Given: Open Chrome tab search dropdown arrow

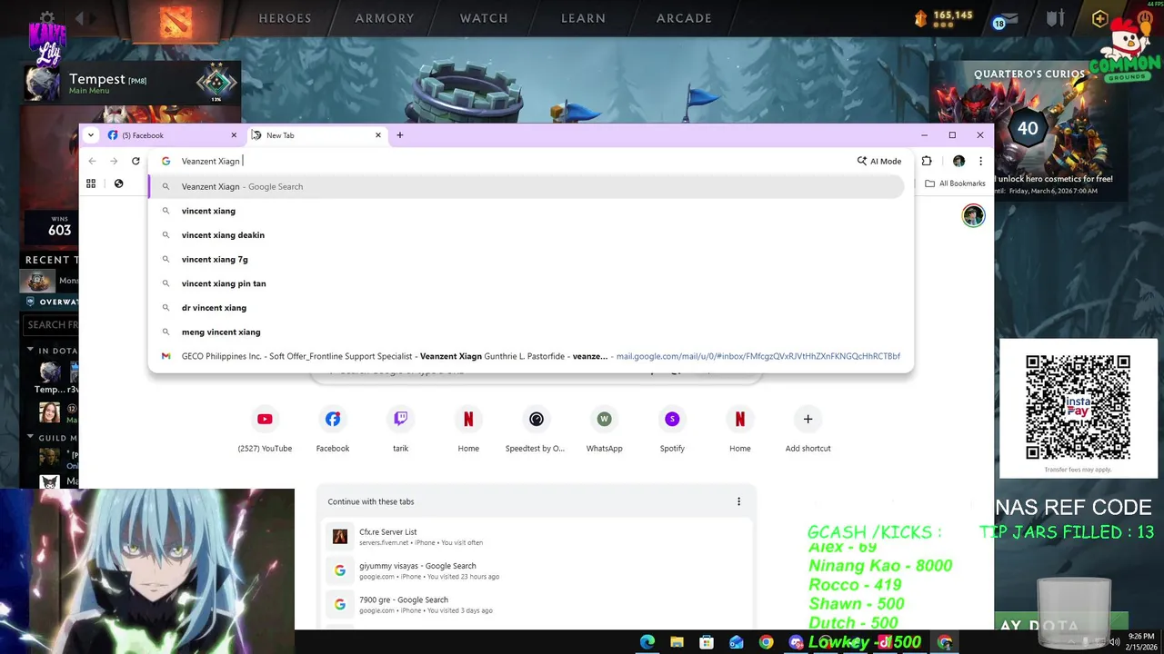Looking at the screenshot, I should click(x=90, y=135).
